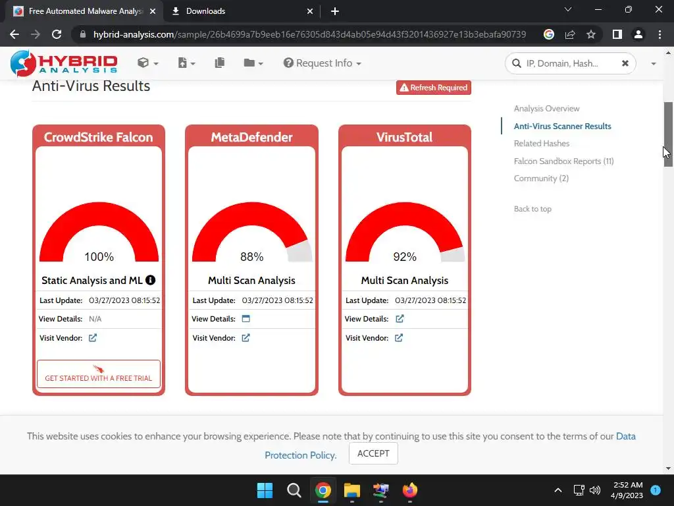This screenshot has width=674, height=506.
Task: Open VirusTotal View Details external link icon
Action: point(400,319)
